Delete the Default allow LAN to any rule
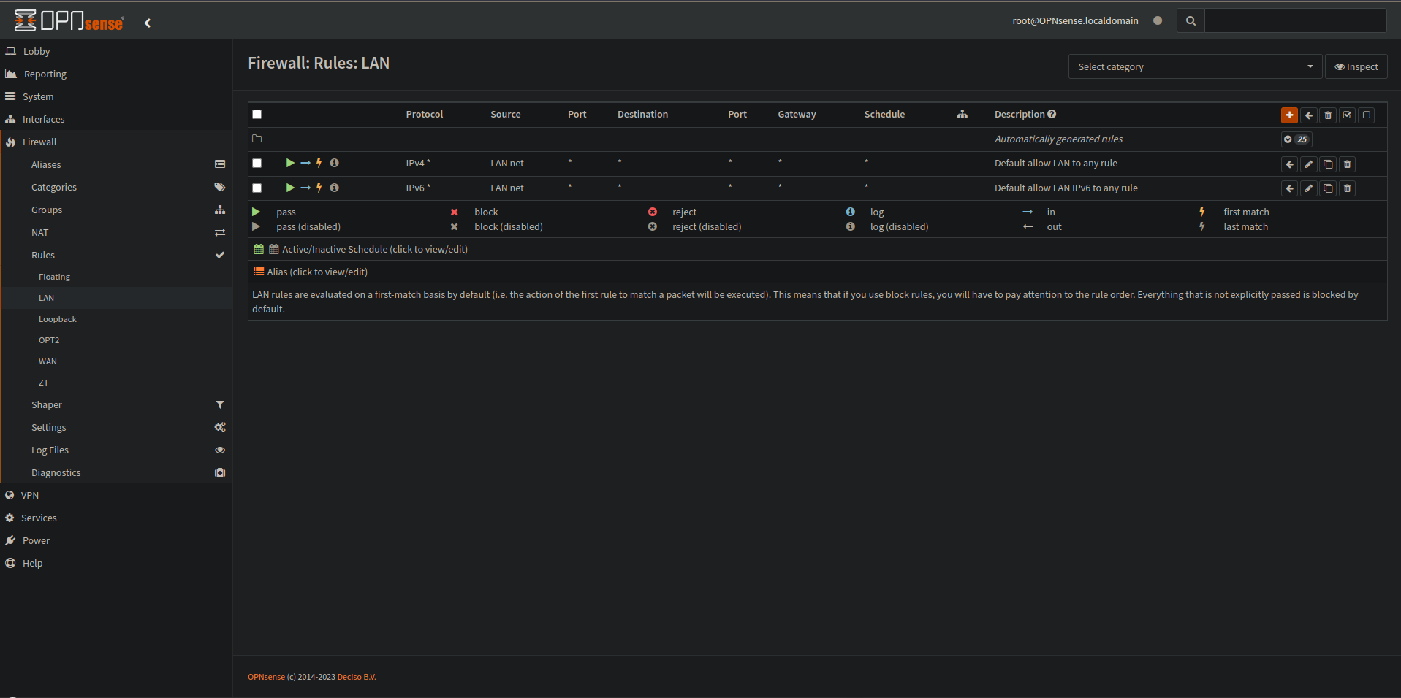The width and height of the screenshot is (1401, 698). click(x=1347, y=164)
